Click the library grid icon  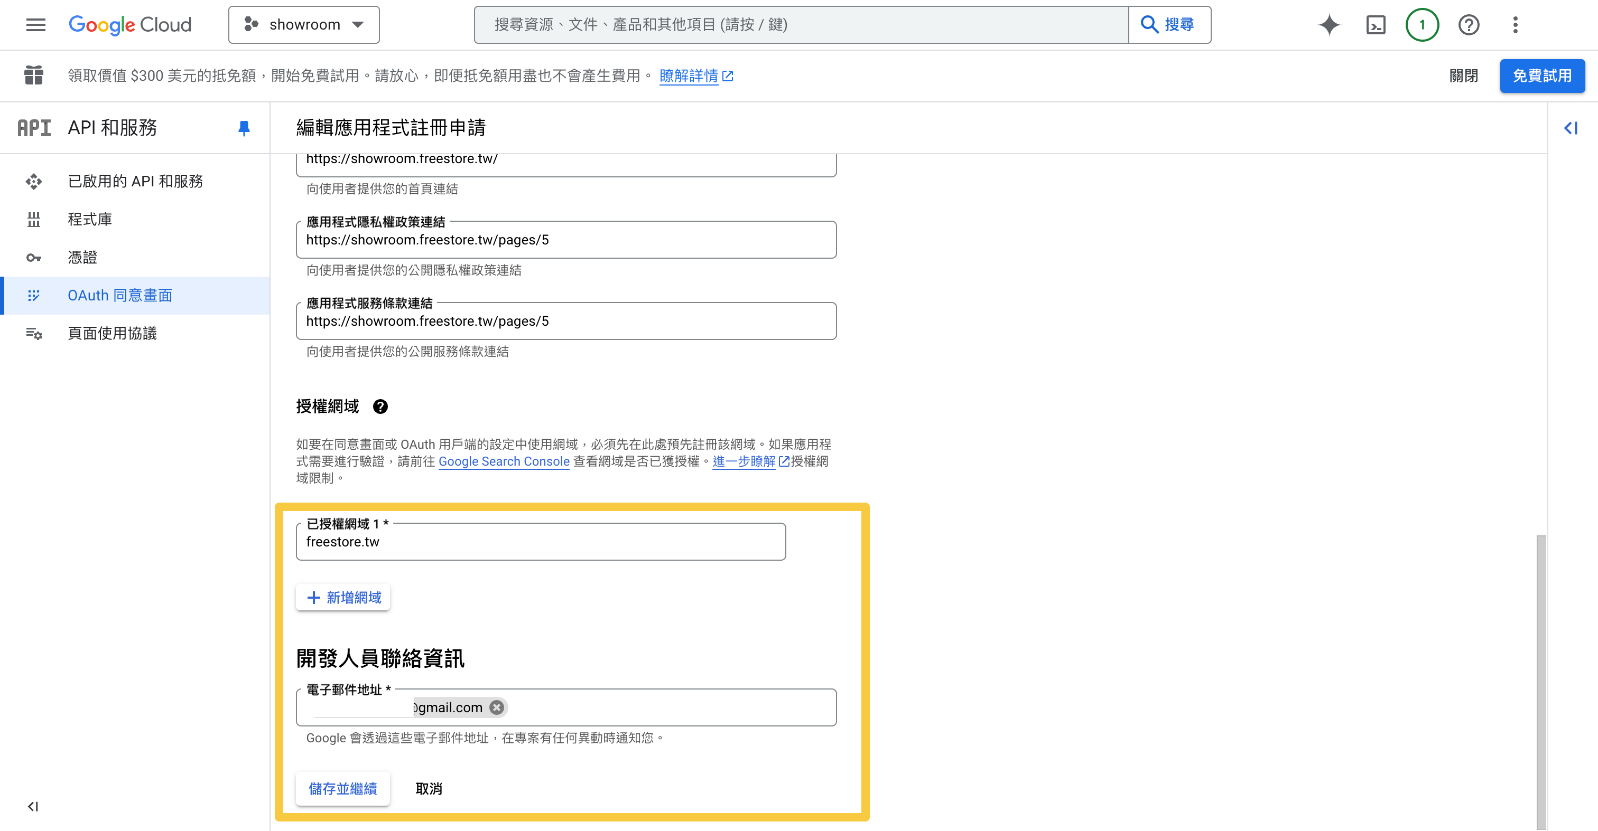(x=33, y=220)
